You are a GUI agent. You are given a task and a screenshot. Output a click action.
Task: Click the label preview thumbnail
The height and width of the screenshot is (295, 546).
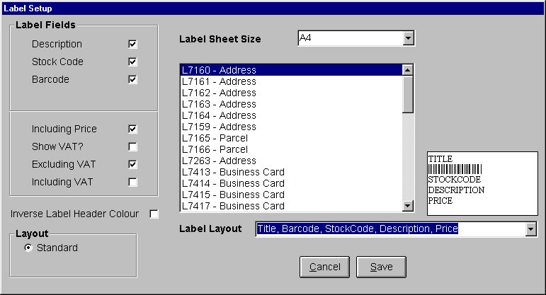pyautogui.click(x=482, y=183)
